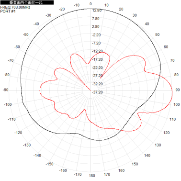The height and width of the screenshot is (181, 181).
Task: Click the -100 degree angle label
Action: point(8,104)
